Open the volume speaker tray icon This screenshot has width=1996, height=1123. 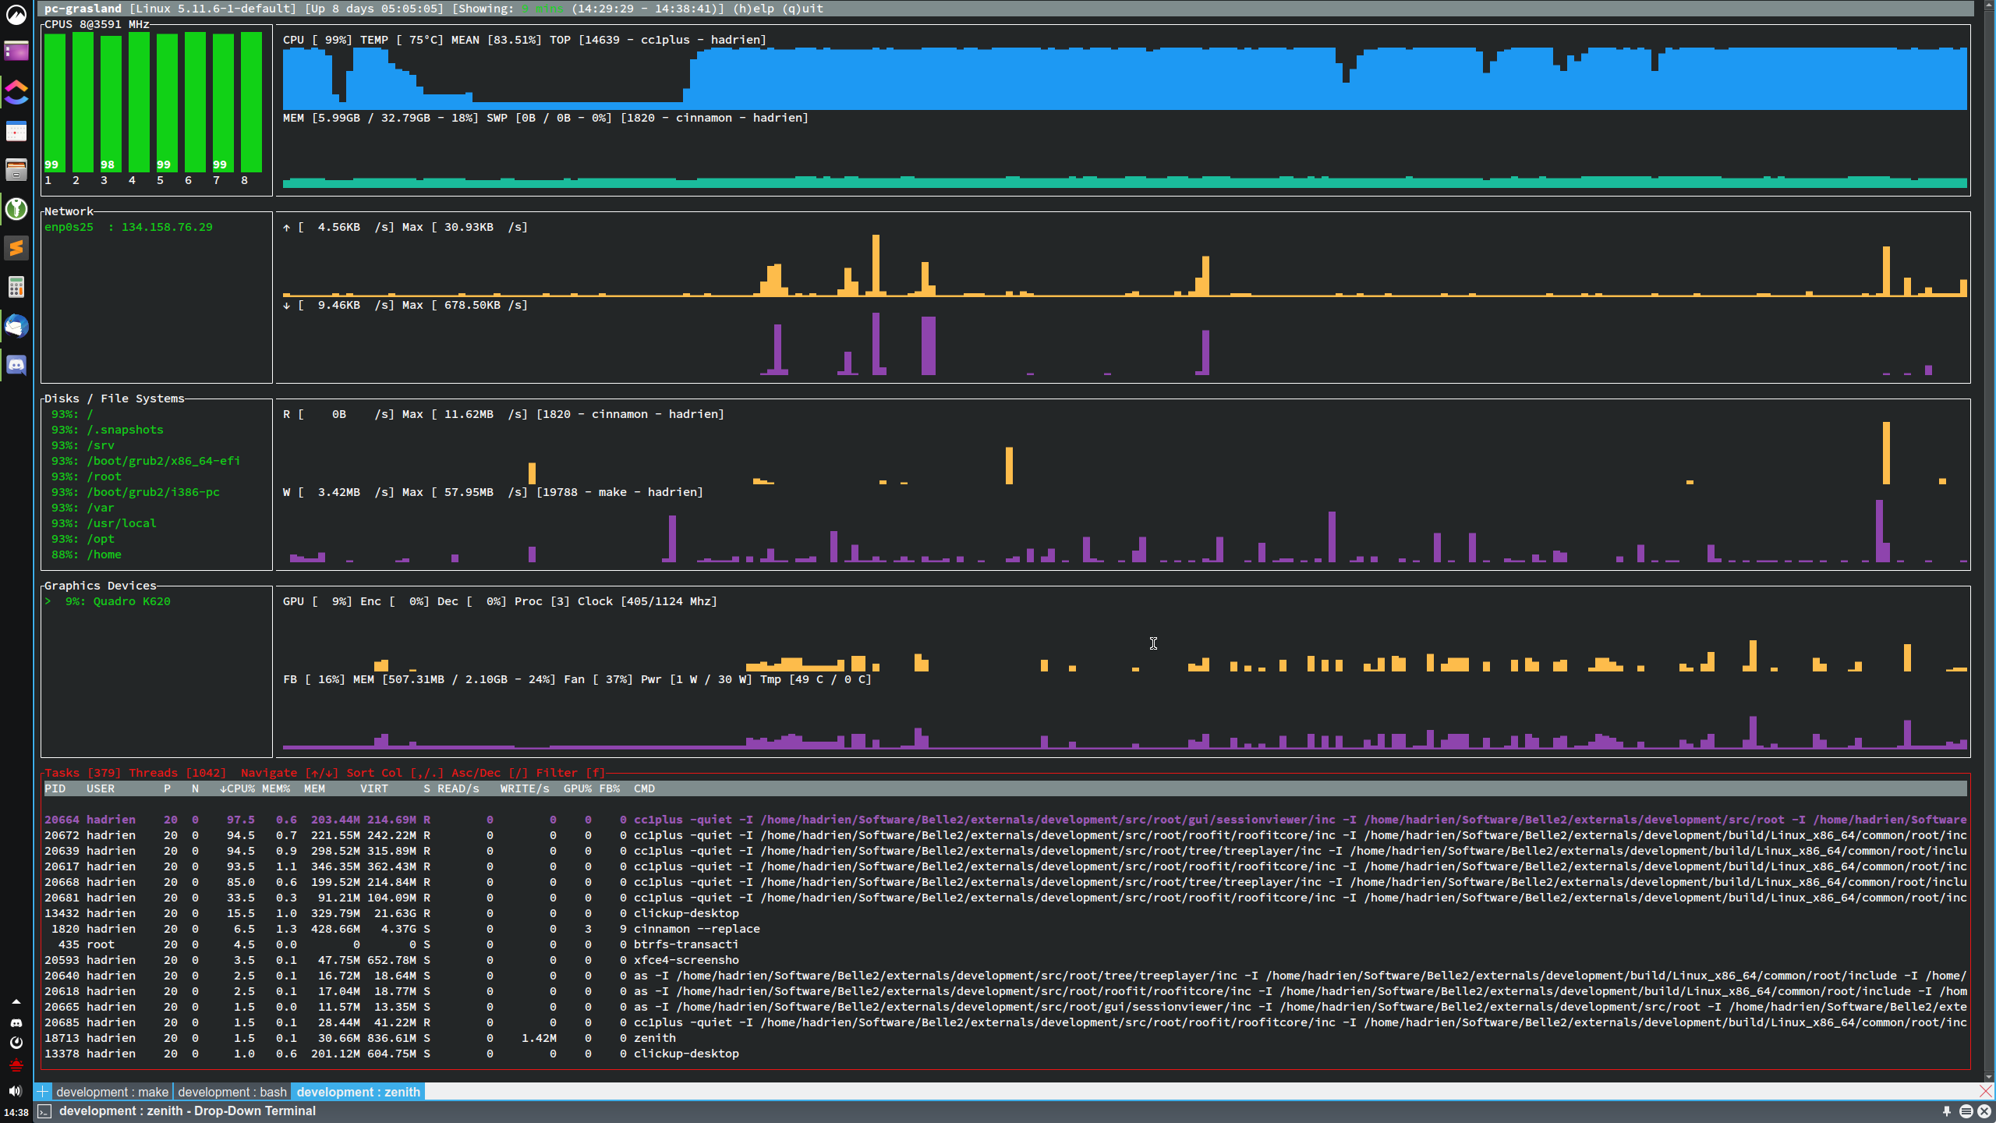click(16, 1090)
